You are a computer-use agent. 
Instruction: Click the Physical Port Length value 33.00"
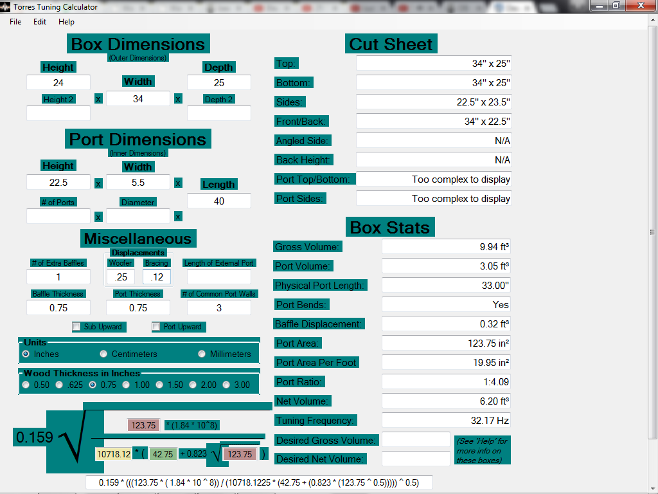pos(447,285)
